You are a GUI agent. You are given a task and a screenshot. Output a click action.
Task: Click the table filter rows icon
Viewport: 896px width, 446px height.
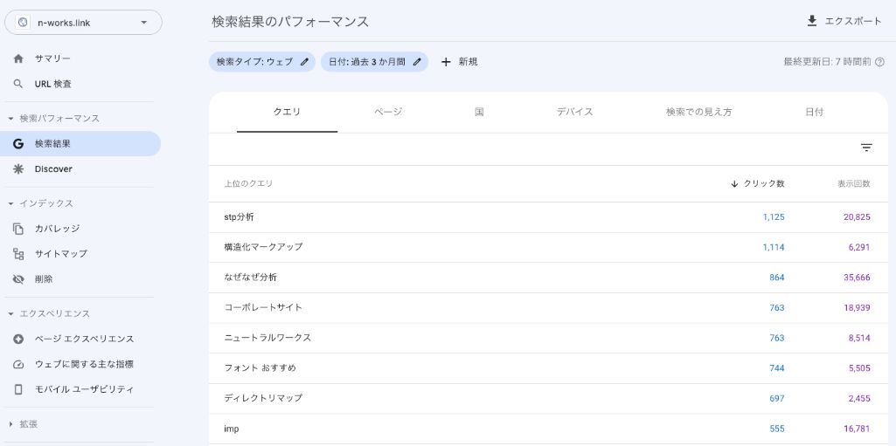(x=866, y=148)
